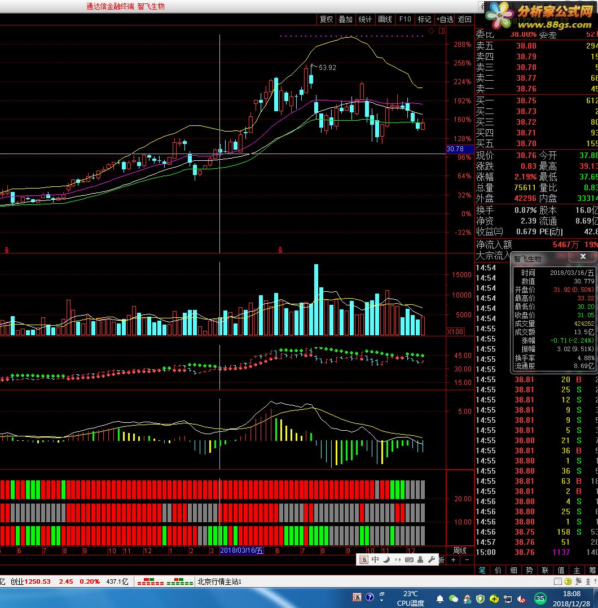Screen dimensions: 598x608
Task: Click the 复权 toolbar button
Action: pyautogui.click(x=326, y=19)
